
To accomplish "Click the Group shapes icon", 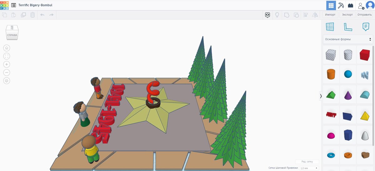I will (x=287, y=15).
